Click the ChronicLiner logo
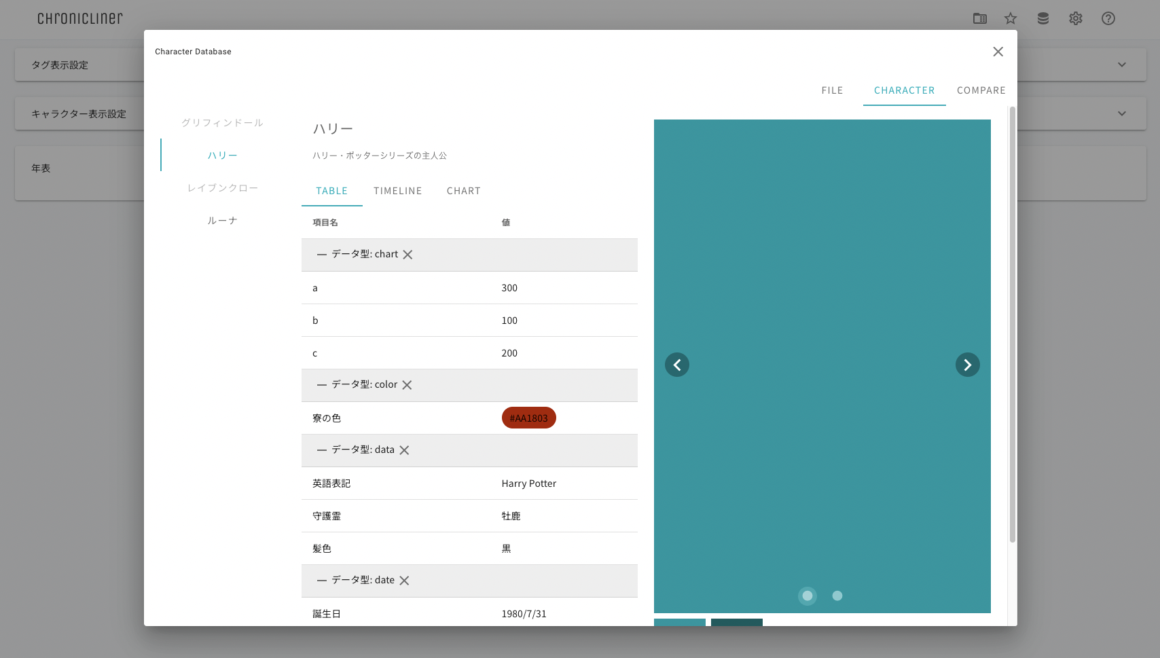 click(80, 18)
